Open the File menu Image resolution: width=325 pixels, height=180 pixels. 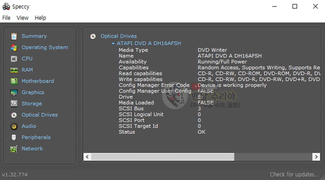click(x=6, y=18)
